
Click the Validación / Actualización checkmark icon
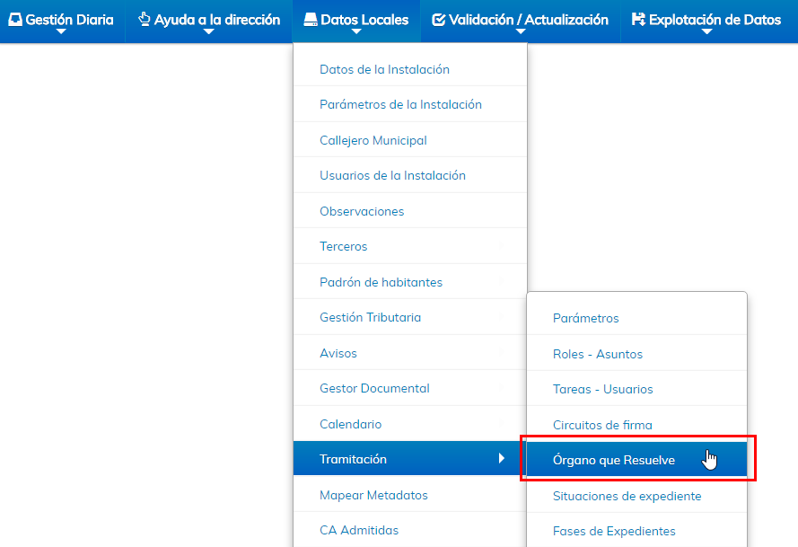point(438,20)
